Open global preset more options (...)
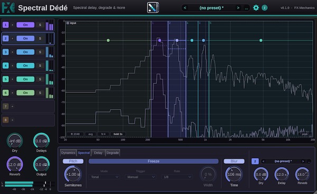Screen dimensions: 317x194 tap(246, 8)
